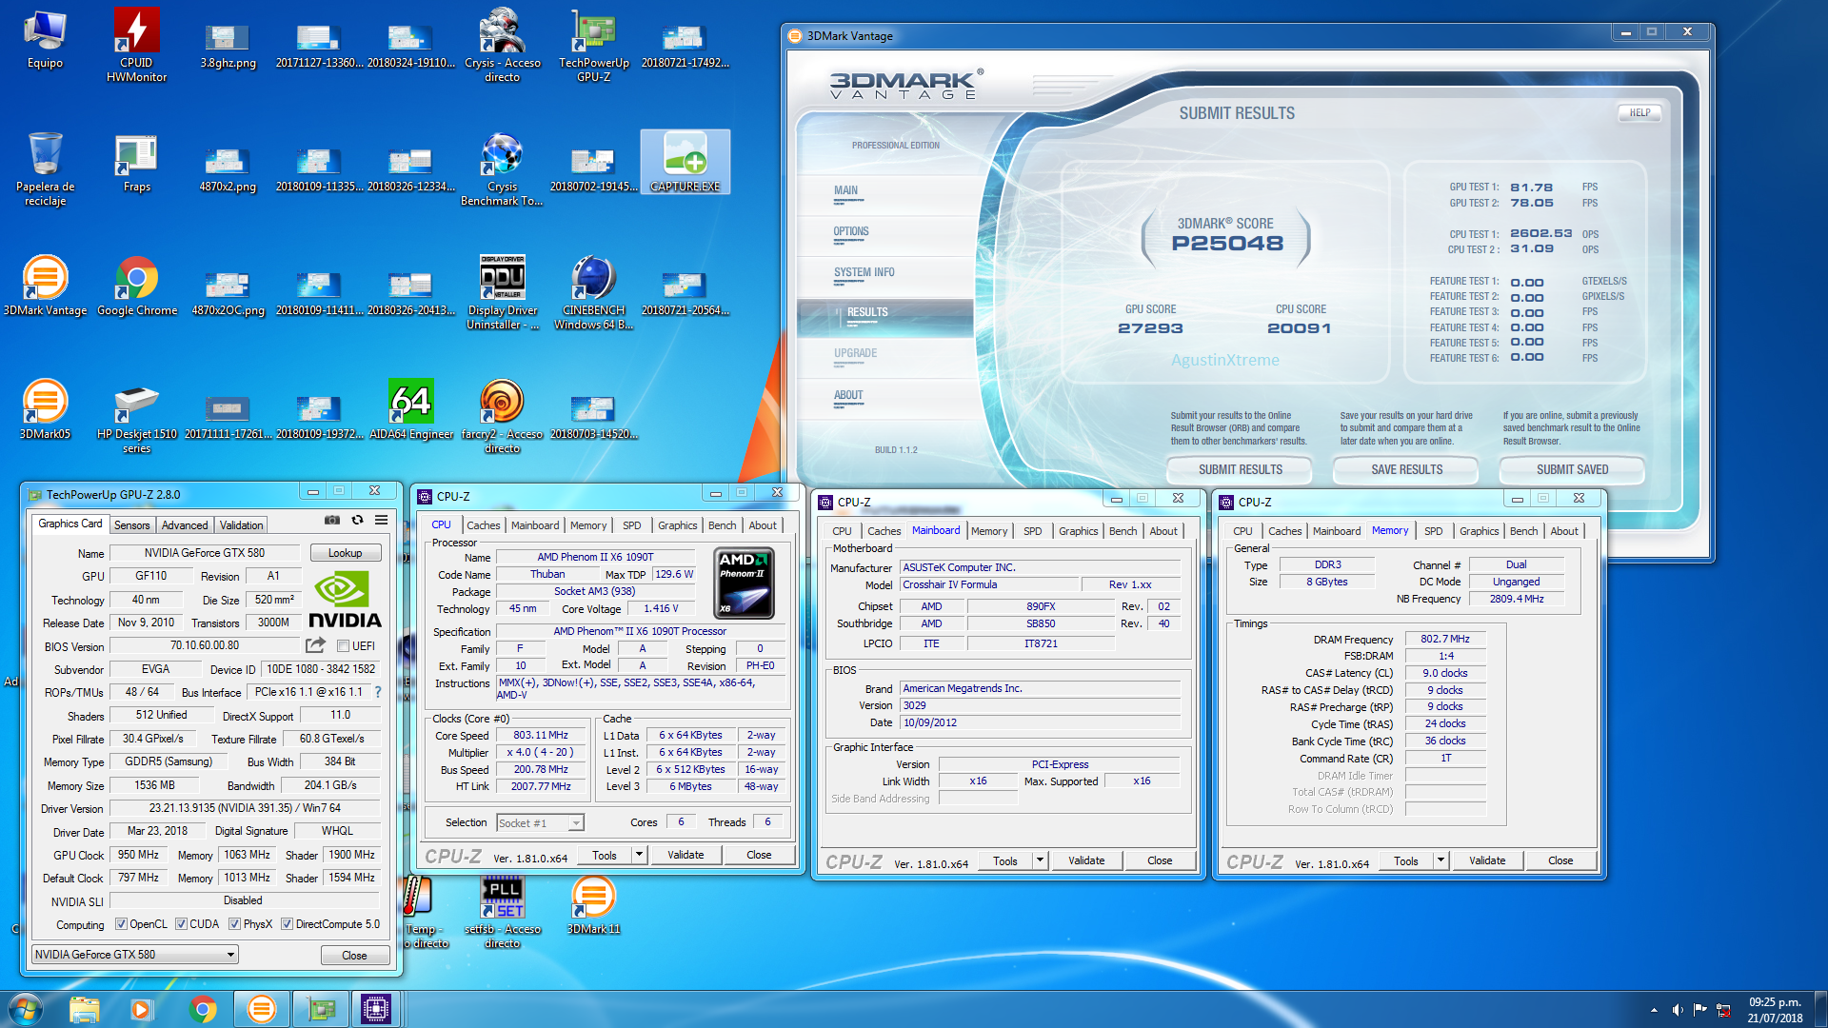Open Crysis Benchmark Tool icon
The height and width of the screenshot is (1028, 1828).
click(x=502, y=169)
